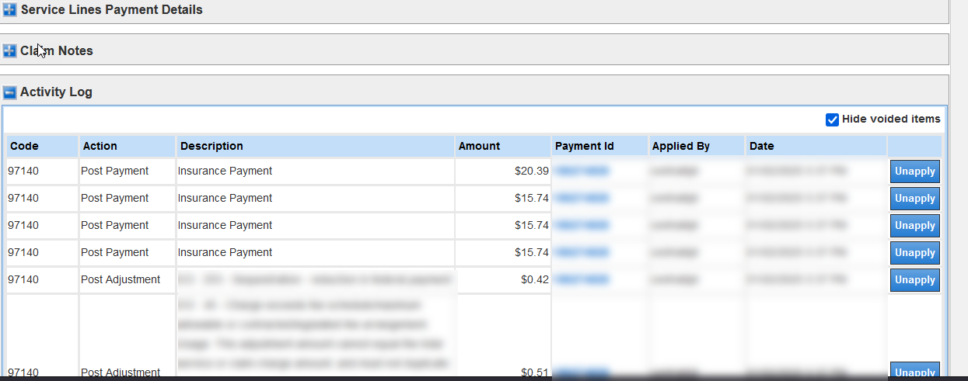Unapply the $0.51 post adjustment
Viewport: 968px width, 381px height.
click(914, 372)
